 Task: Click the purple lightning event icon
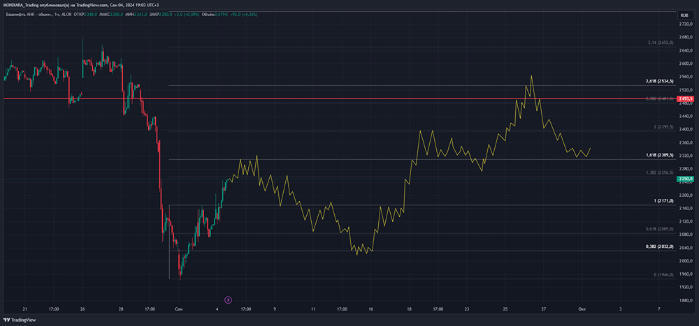(x=229, y=300)
